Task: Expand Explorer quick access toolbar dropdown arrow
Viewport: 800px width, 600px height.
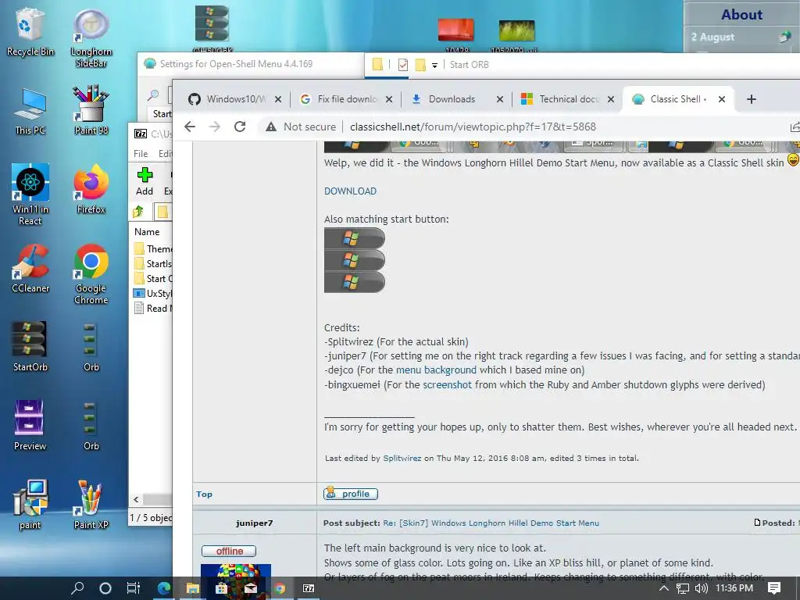Action: coord(434,65)
